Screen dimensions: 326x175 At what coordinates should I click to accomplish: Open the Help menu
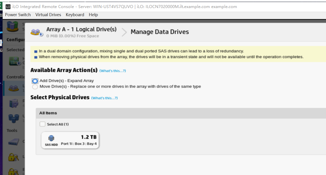click(93, 15)
